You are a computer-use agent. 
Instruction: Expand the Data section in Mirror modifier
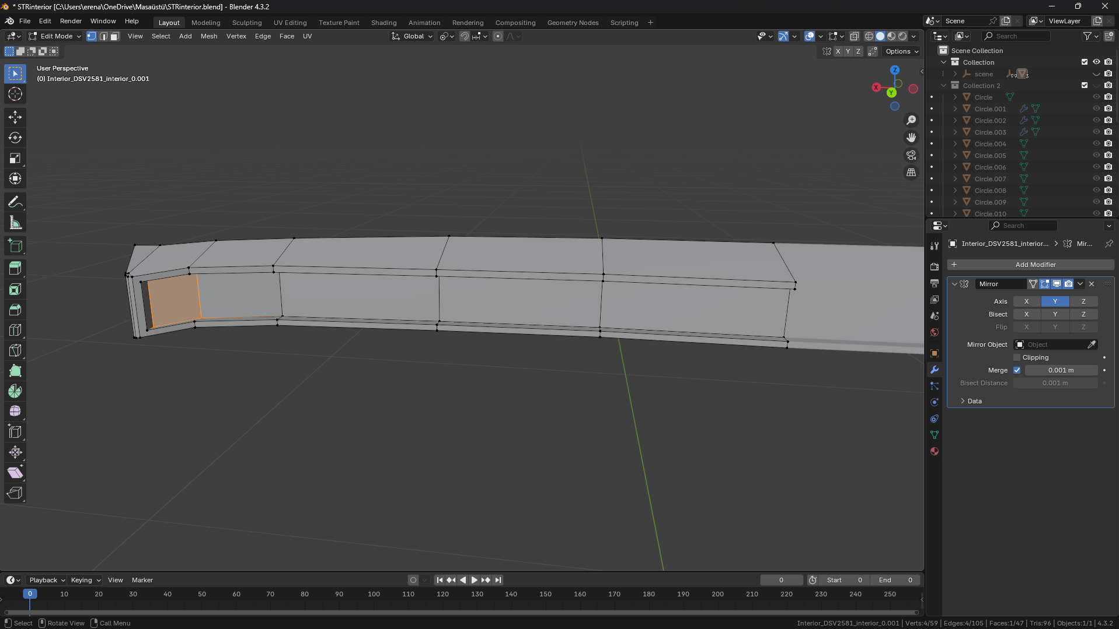974,401
